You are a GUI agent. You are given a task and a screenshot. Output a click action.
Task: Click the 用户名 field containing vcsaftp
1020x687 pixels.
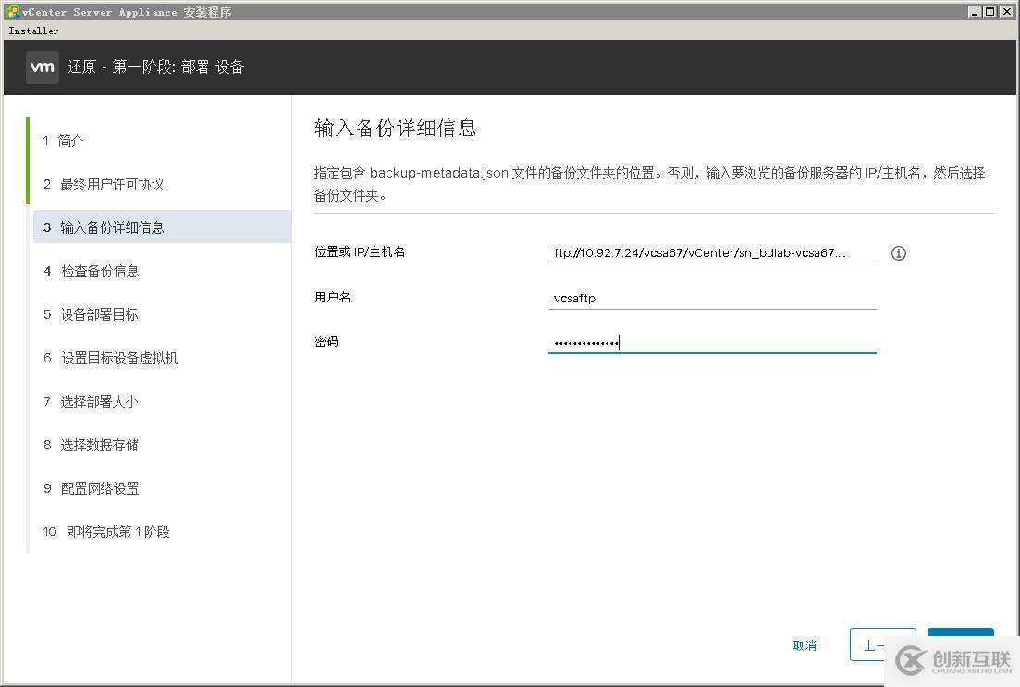coord(712,298)
